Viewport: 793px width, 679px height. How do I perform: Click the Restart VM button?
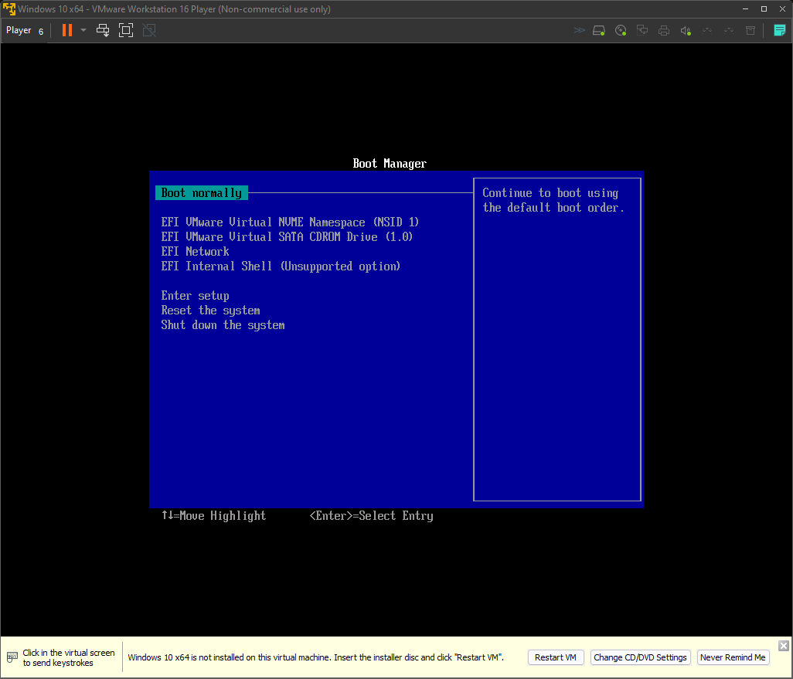pyautogui.click(x=556, y=657)
